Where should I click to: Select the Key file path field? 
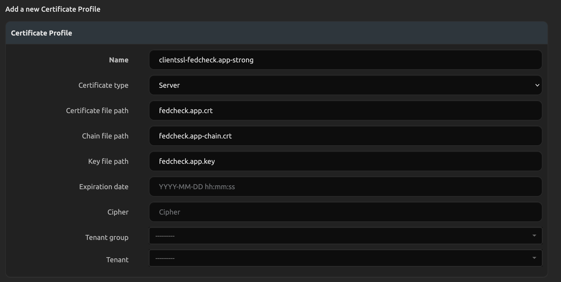[345, 161]
